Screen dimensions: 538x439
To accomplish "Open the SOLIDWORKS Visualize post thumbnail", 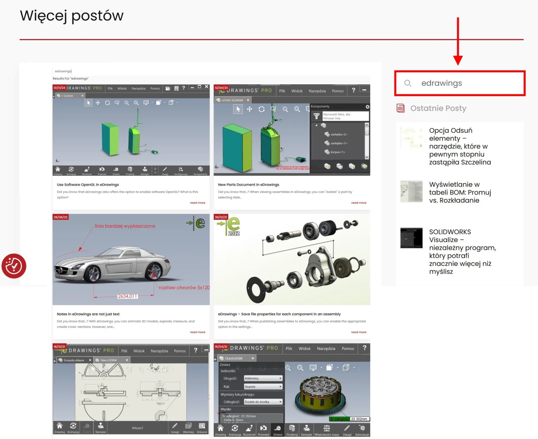I will (x=411, y=238).
